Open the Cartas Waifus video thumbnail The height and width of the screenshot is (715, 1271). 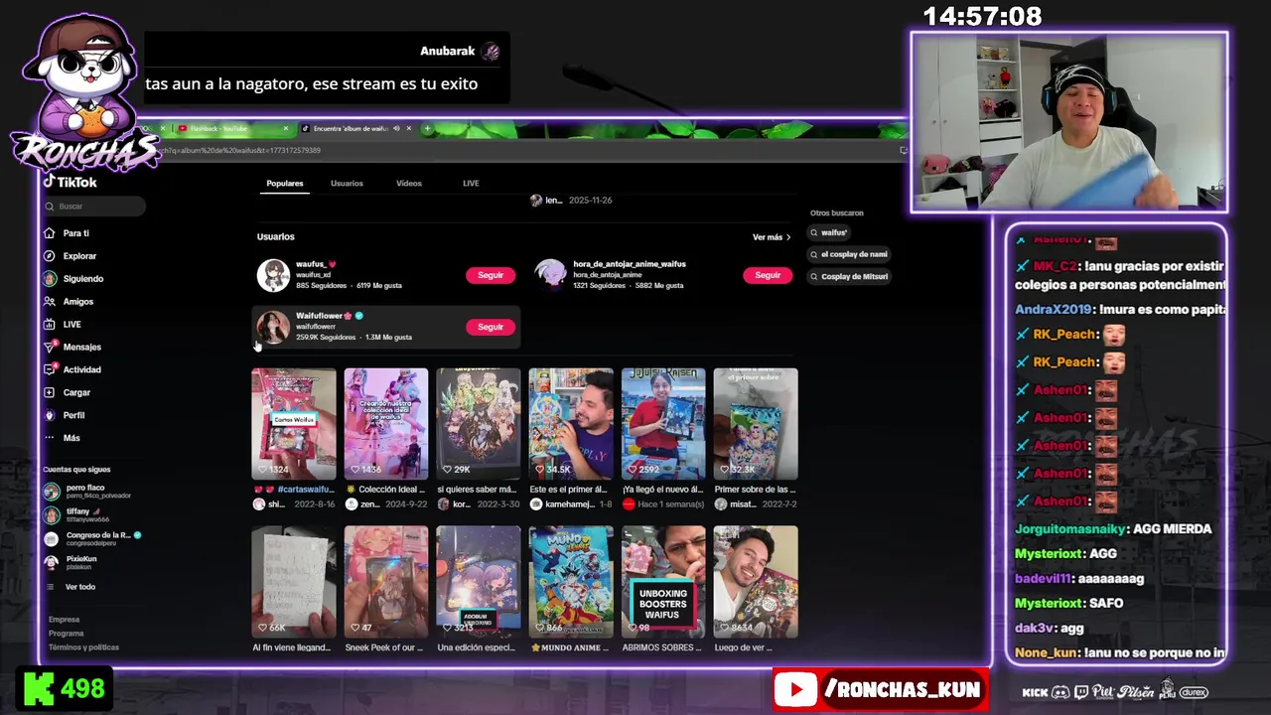294,424
